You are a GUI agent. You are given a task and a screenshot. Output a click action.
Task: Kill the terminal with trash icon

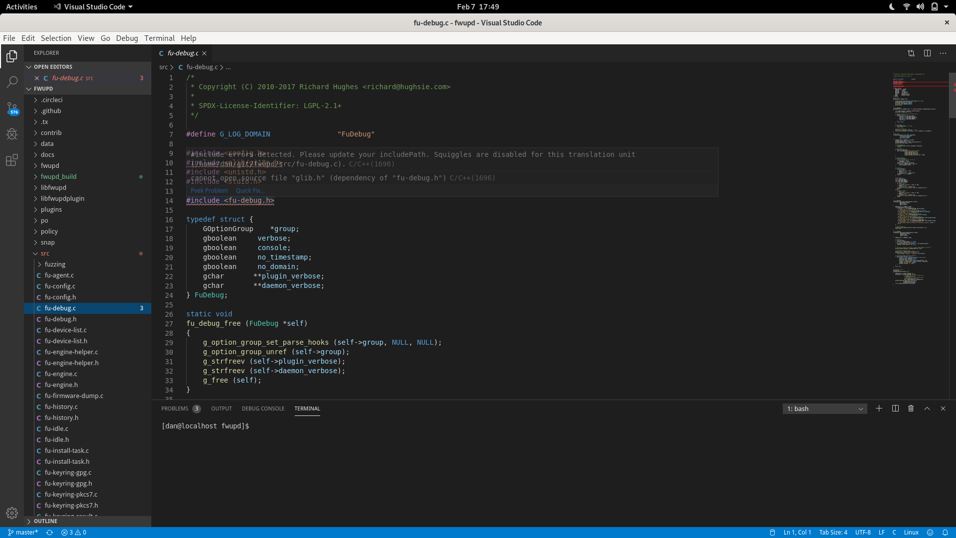pyautogui.click(x=911, y=408)
